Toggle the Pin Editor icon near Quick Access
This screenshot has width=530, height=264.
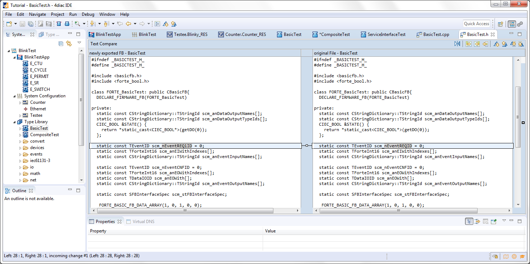pos(501,23)
